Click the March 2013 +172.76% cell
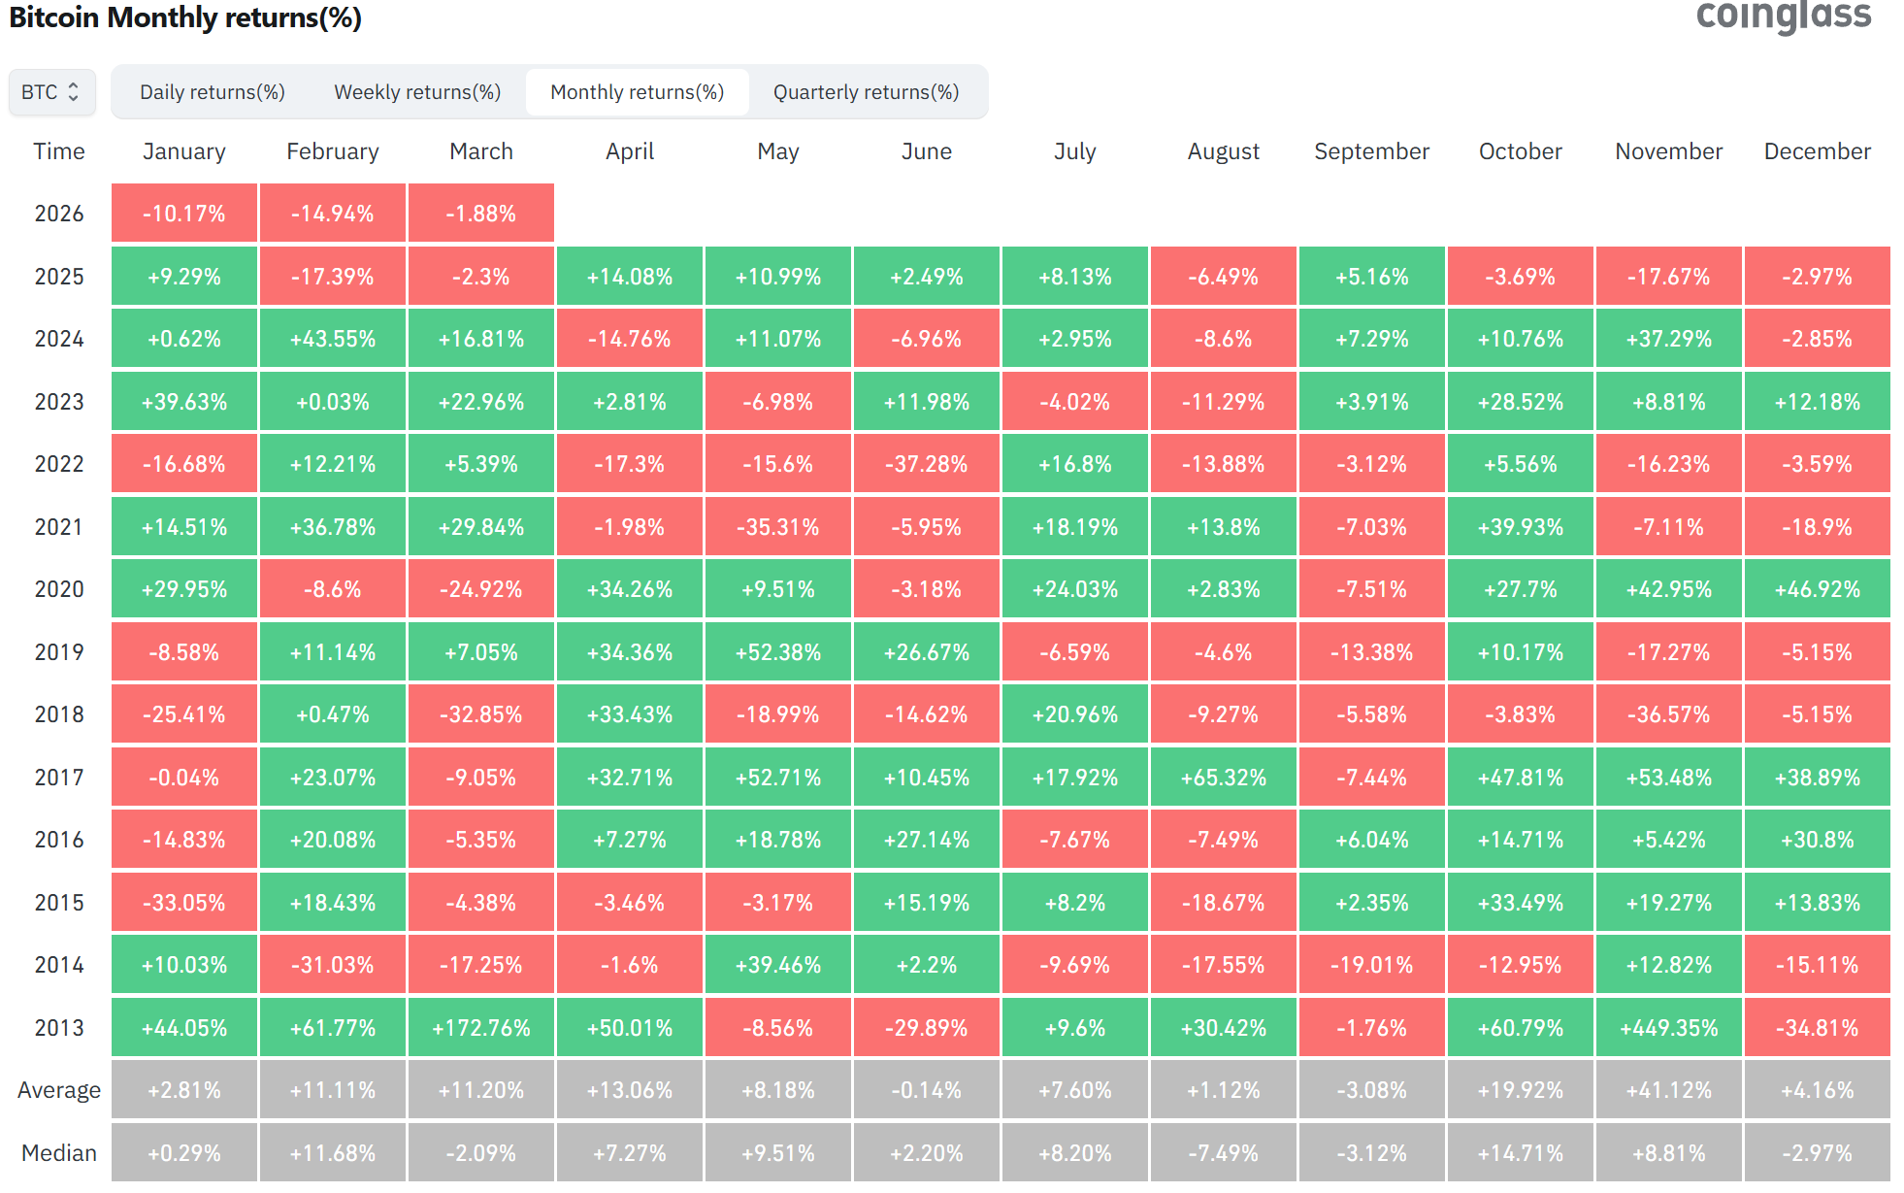Image resolution: width=1904 pixels, height=1193 pixels. [x=480, y=1028]
